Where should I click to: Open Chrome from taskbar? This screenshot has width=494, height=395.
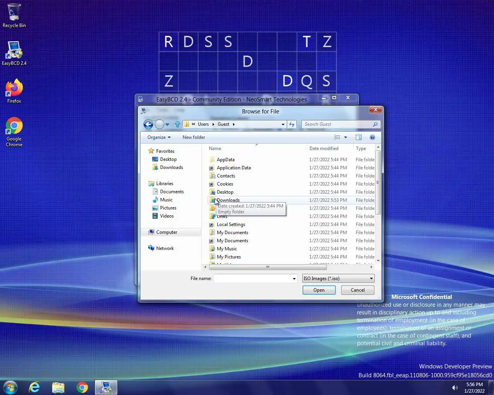click(82, 387)
